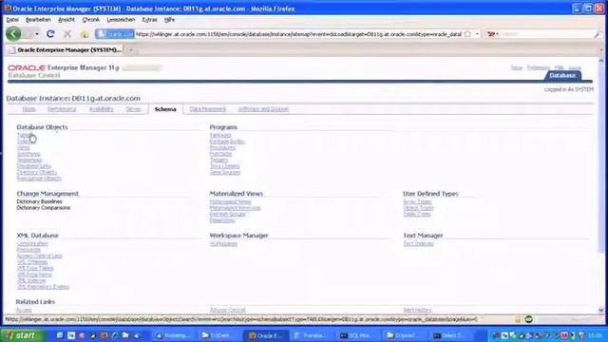Open the Lesezeichen menu
608x342 pixels.
(x=121, y=19)
